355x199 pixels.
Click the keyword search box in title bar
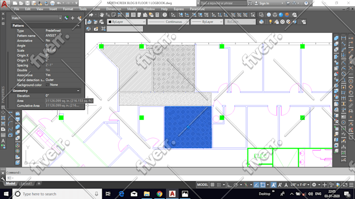pyautogui.click(x=223, y=3)
